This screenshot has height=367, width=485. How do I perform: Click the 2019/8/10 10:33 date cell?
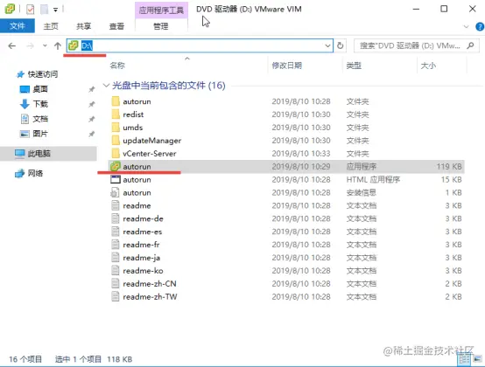[x=301, y=154]
